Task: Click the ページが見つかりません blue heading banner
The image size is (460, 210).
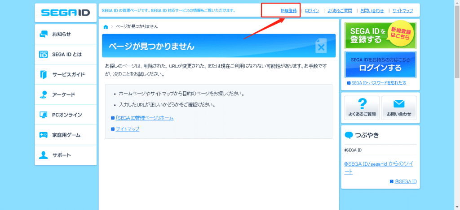Action: (x=219, y=46)
